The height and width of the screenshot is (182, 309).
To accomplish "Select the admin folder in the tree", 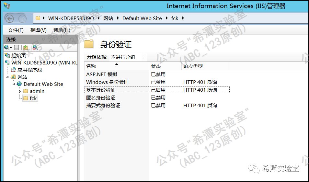I will [x=37, y=91].
